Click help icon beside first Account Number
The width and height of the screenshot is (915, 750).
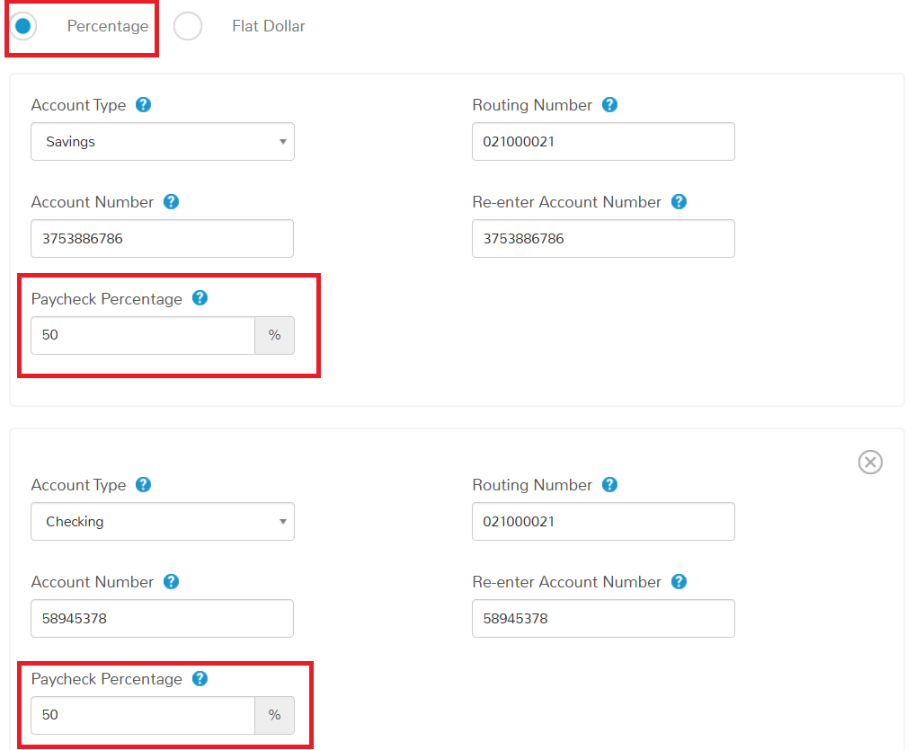(x=171, y=202)
